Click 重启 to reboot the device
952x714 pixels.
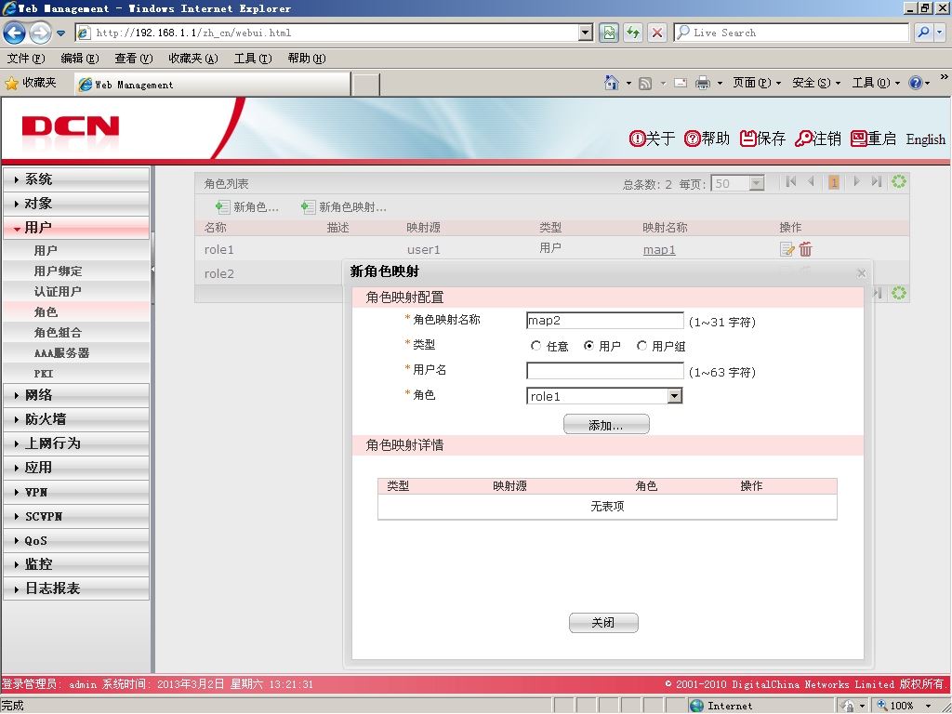(x=873, y=139)
